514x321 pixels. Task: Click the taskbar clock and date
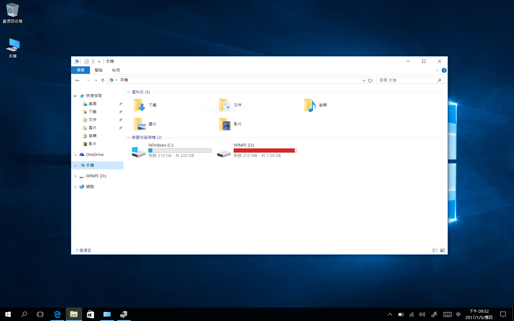tap(479, 314)
